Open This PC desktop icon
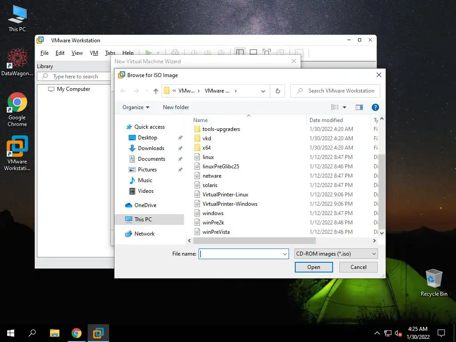The width and height of the screenshot is (456, 342). 17,19
